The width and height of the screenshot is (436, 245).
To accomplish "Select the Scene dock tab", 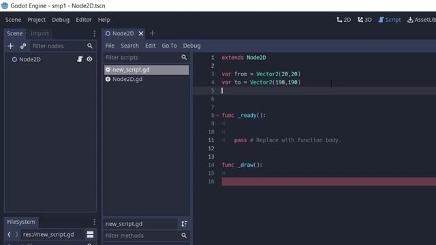I will (15, 33).
